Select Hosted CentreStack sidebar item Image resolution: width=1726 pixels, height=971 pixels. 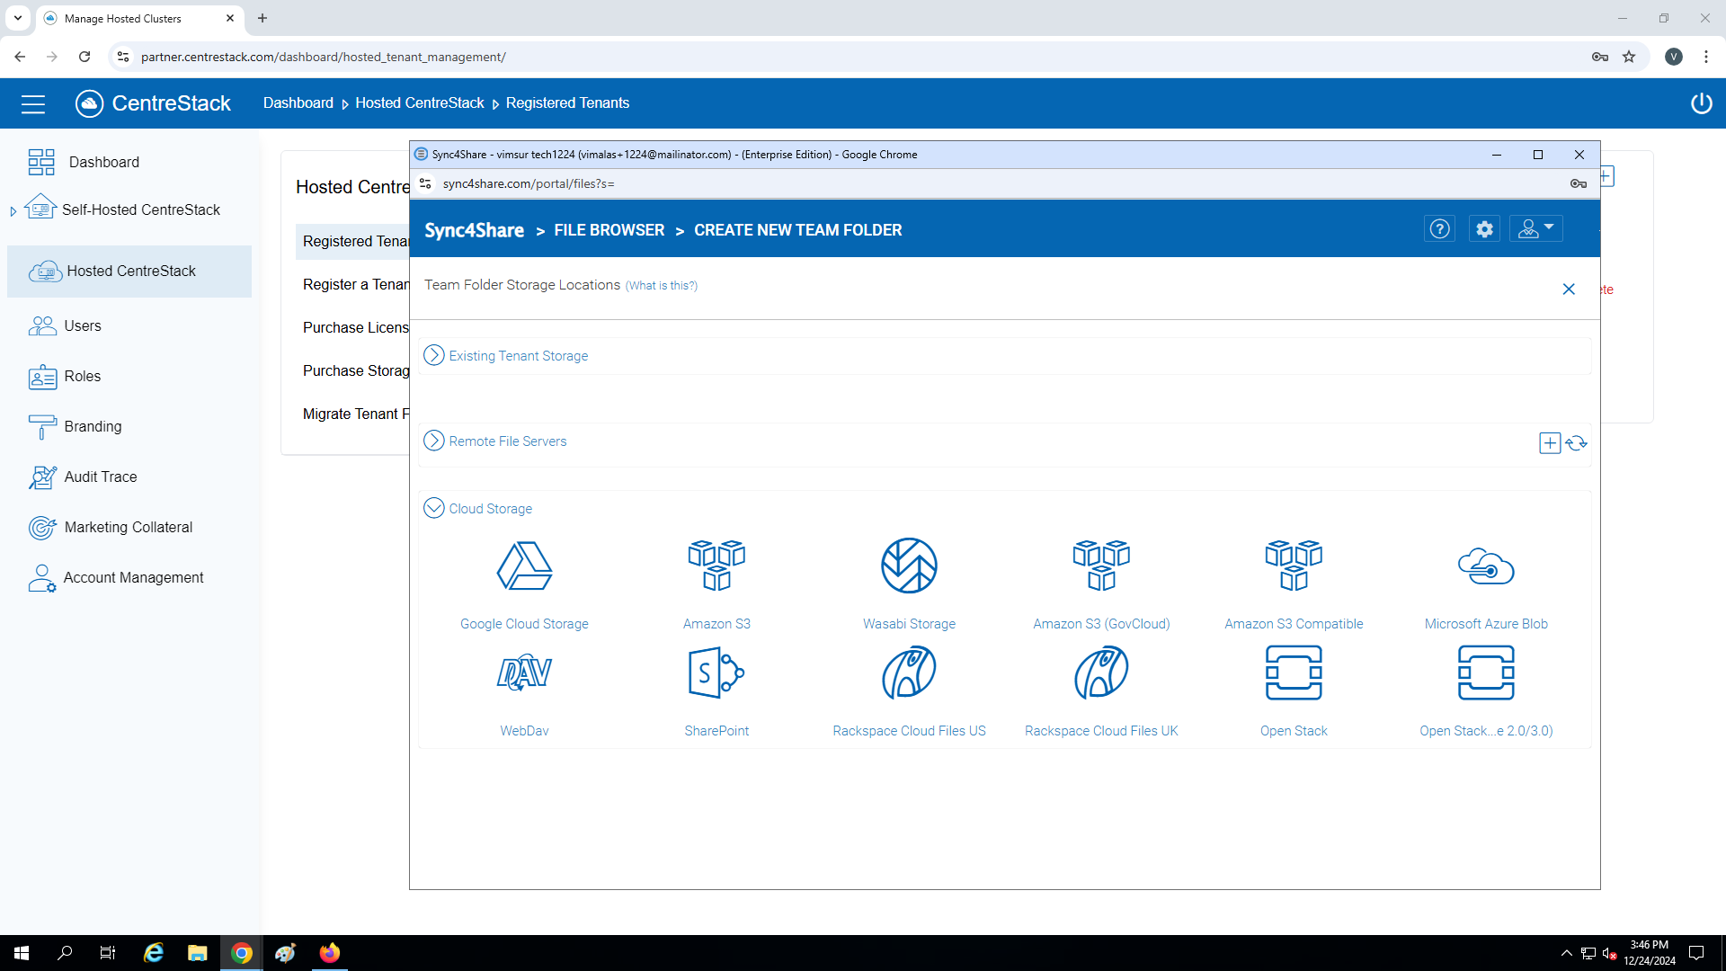(129, 272)
